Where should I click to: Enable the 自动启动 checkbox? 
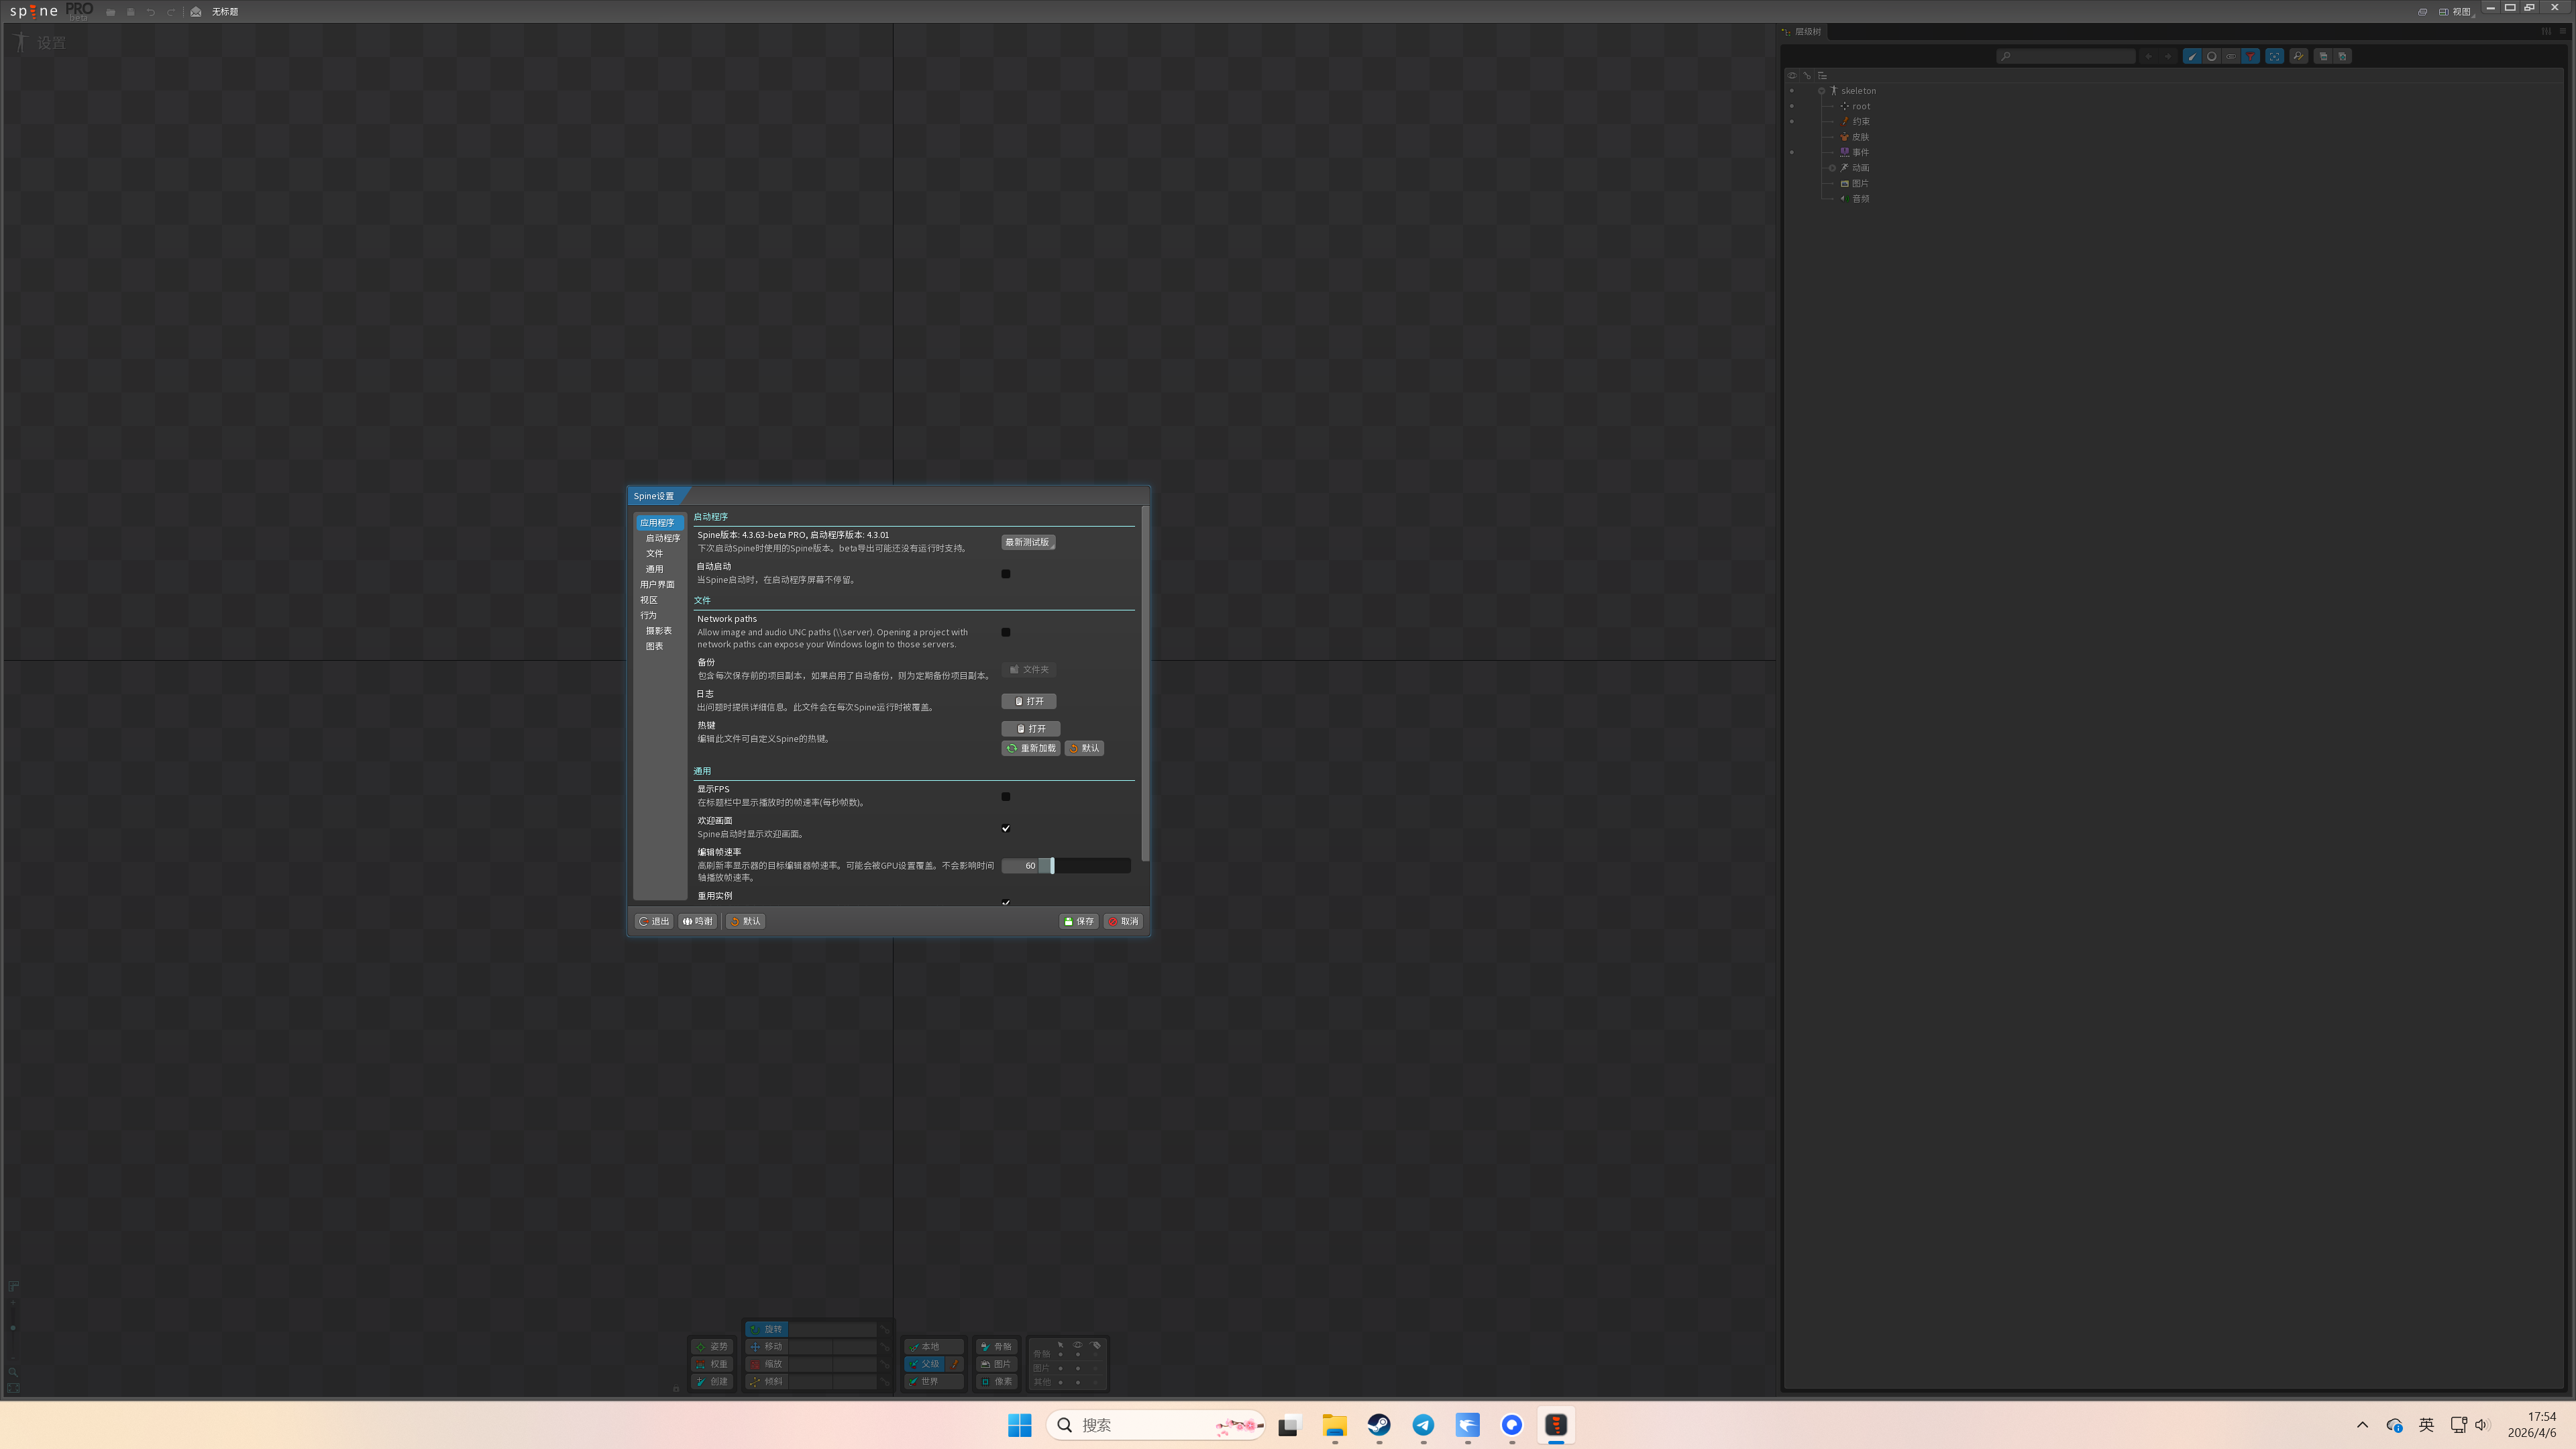coord(1006,574)
